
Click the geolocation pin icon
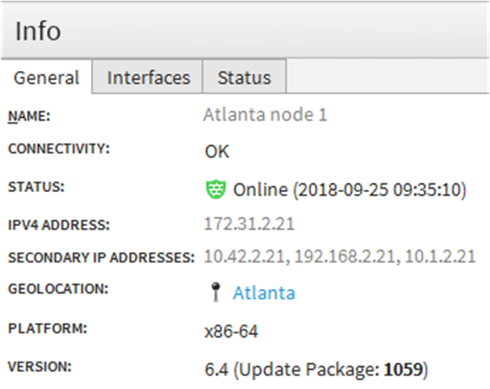[x=215, y=292]
